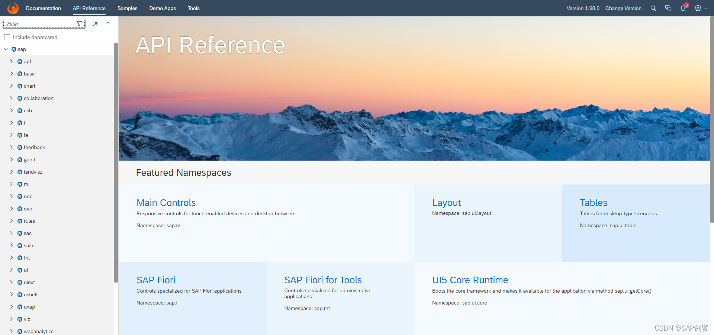Open the search magnifier icon

coord(653,8)
